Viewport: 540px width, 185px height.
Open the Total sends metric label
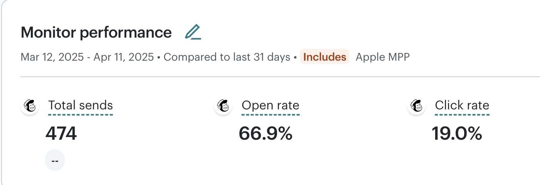click(80, 106)
